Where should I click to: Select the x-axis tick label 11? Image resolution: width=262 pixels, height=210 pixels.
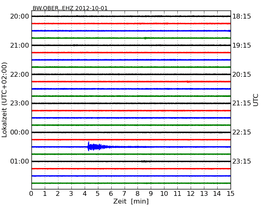point(177,193)
